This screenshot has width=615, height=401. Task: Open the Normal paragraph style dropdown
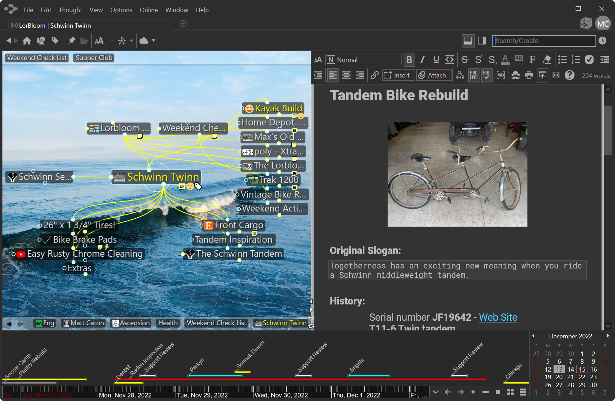tap(363, 60)
